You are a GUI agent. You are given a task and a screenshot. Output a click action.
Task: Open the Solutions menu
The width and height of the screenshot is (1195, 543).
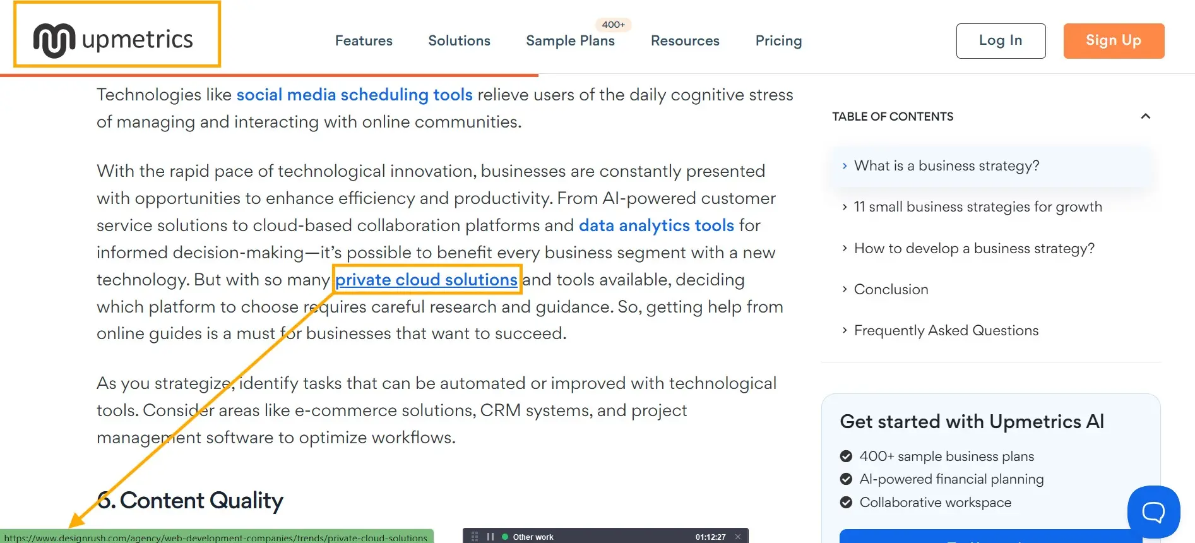point(459,40)
